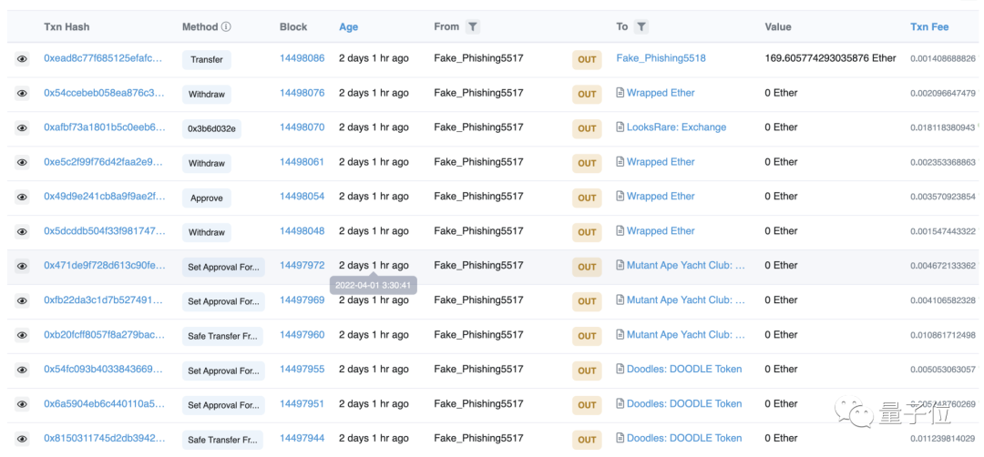Toggle the eye preview for hash 0xb20fcff8057f8a279bac

pyautogui.click(x=22, y=336)
